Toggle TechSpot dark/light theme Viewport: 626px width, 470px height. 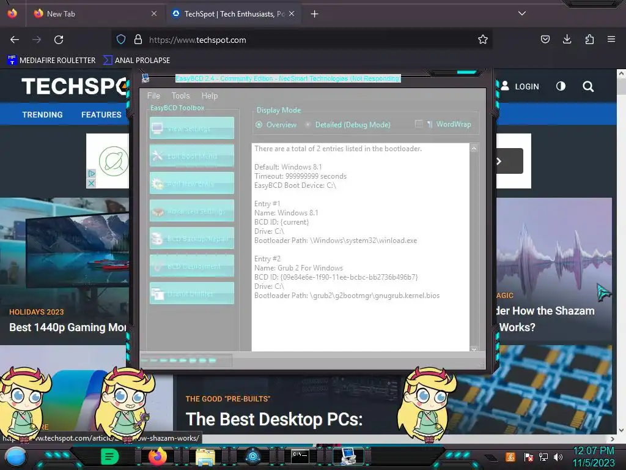click(x=561, y=86)
